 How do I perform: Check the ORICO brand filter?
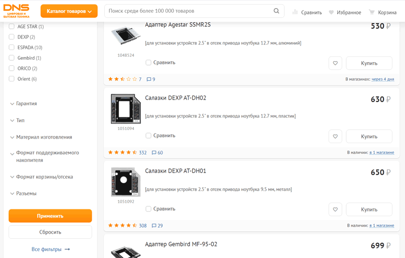[12, 68]
